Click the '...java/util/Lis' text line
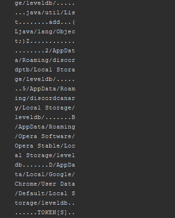Image resolution: width=175 pixels, height=218 pixels. tap(45, 13)
